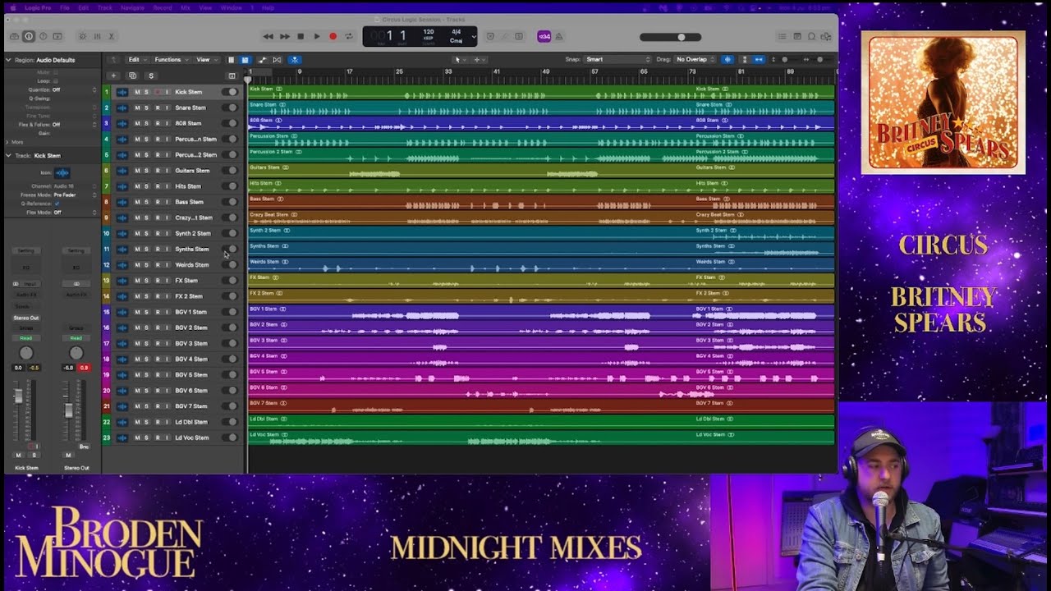Collapse the Track Kick Stem inspector section
The width and height of the screenshot is (1051, 591).
(8, 155)
